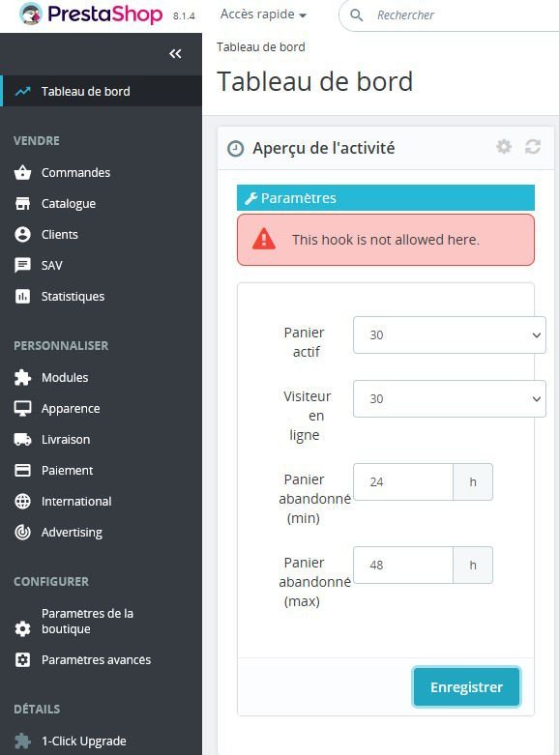Collapse the sidebar with double-chevron icon
Screen dimensions: 559x755
point(175,53)
